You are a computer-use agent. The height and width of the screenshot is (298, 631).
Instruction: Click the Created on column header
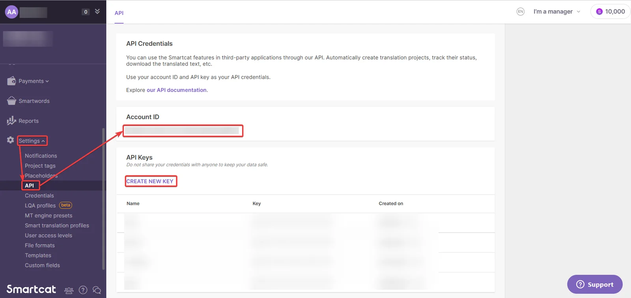[391, 203]
